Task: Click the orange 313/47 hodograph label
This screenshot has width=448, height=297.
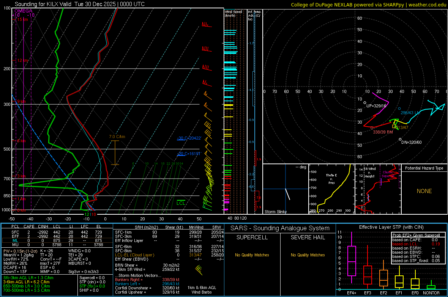Action: coord(402,127)
